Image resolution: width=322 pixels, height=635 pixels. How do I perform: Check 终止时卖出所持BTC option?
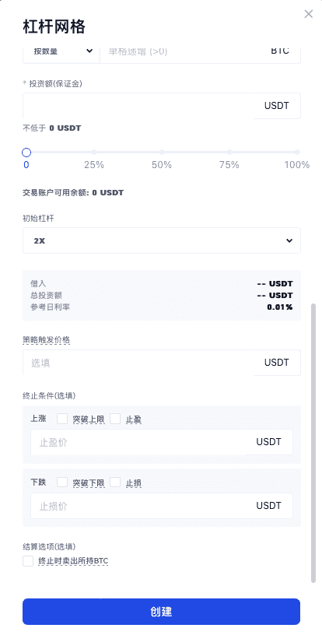[x=28, y=561]
